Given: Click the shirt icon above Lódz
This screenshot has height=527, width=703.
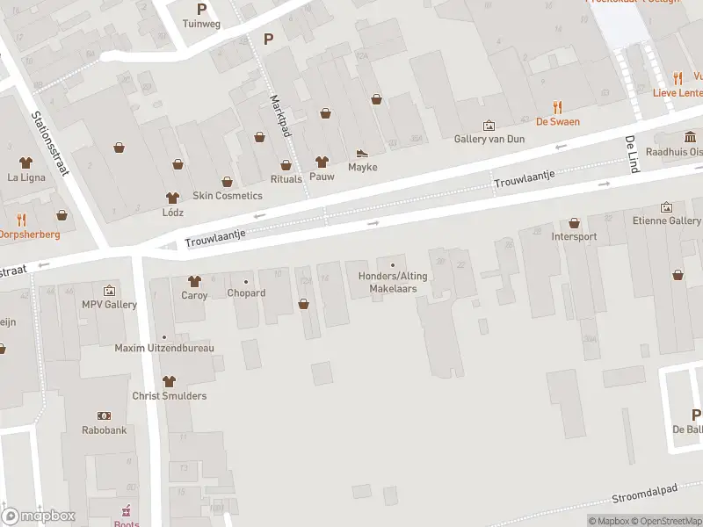Looking at the screenshot, I should tap(172, 198).
